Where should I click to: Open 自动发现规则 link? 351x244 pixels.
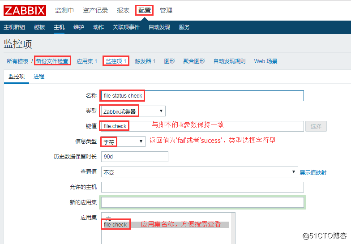229,61
